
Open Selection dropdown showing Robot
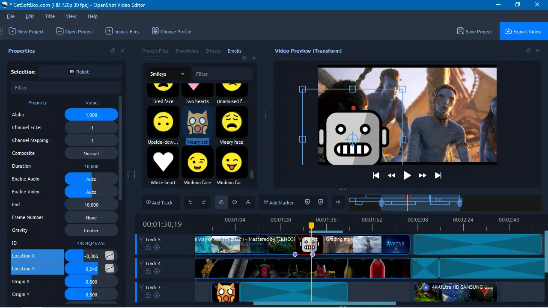80,72
